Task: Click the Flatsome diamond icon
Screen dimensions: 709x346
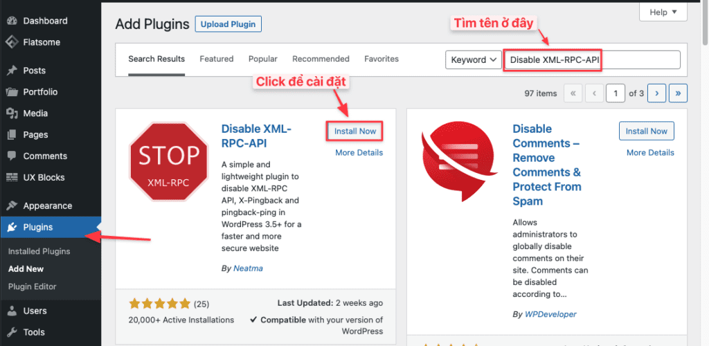Action: [12, 42]
